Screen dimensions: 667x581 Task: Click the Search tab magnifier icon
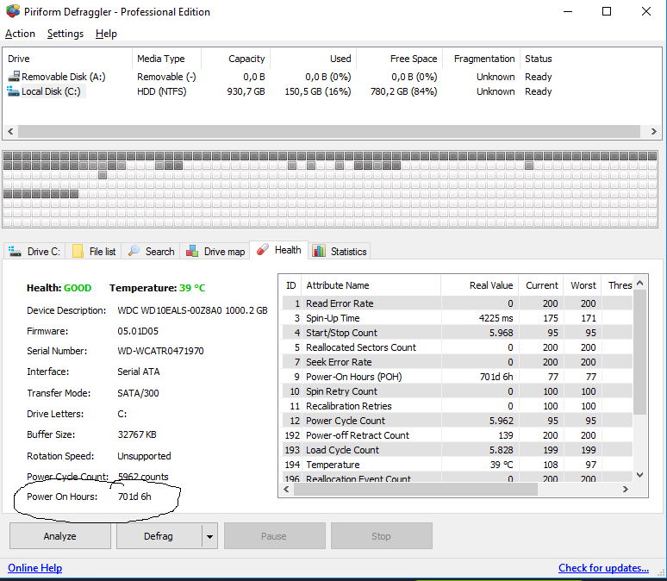click(134, 251)
